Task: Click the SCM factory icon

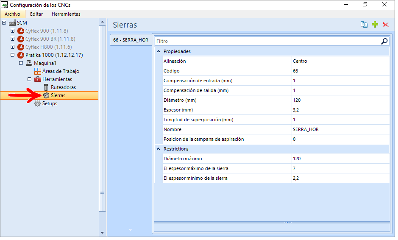Action: (12, 23)
